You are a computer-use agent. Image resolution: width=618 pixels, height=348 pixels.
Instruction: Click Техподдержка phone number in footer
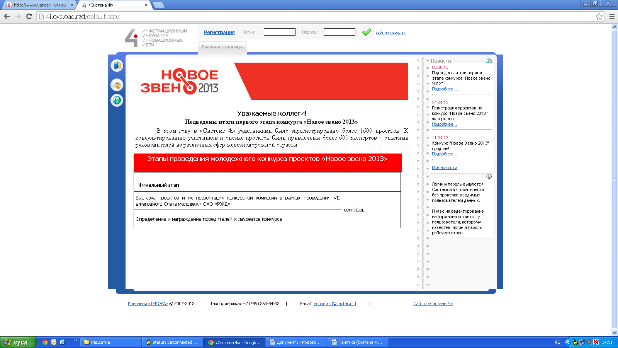[245, 304]
